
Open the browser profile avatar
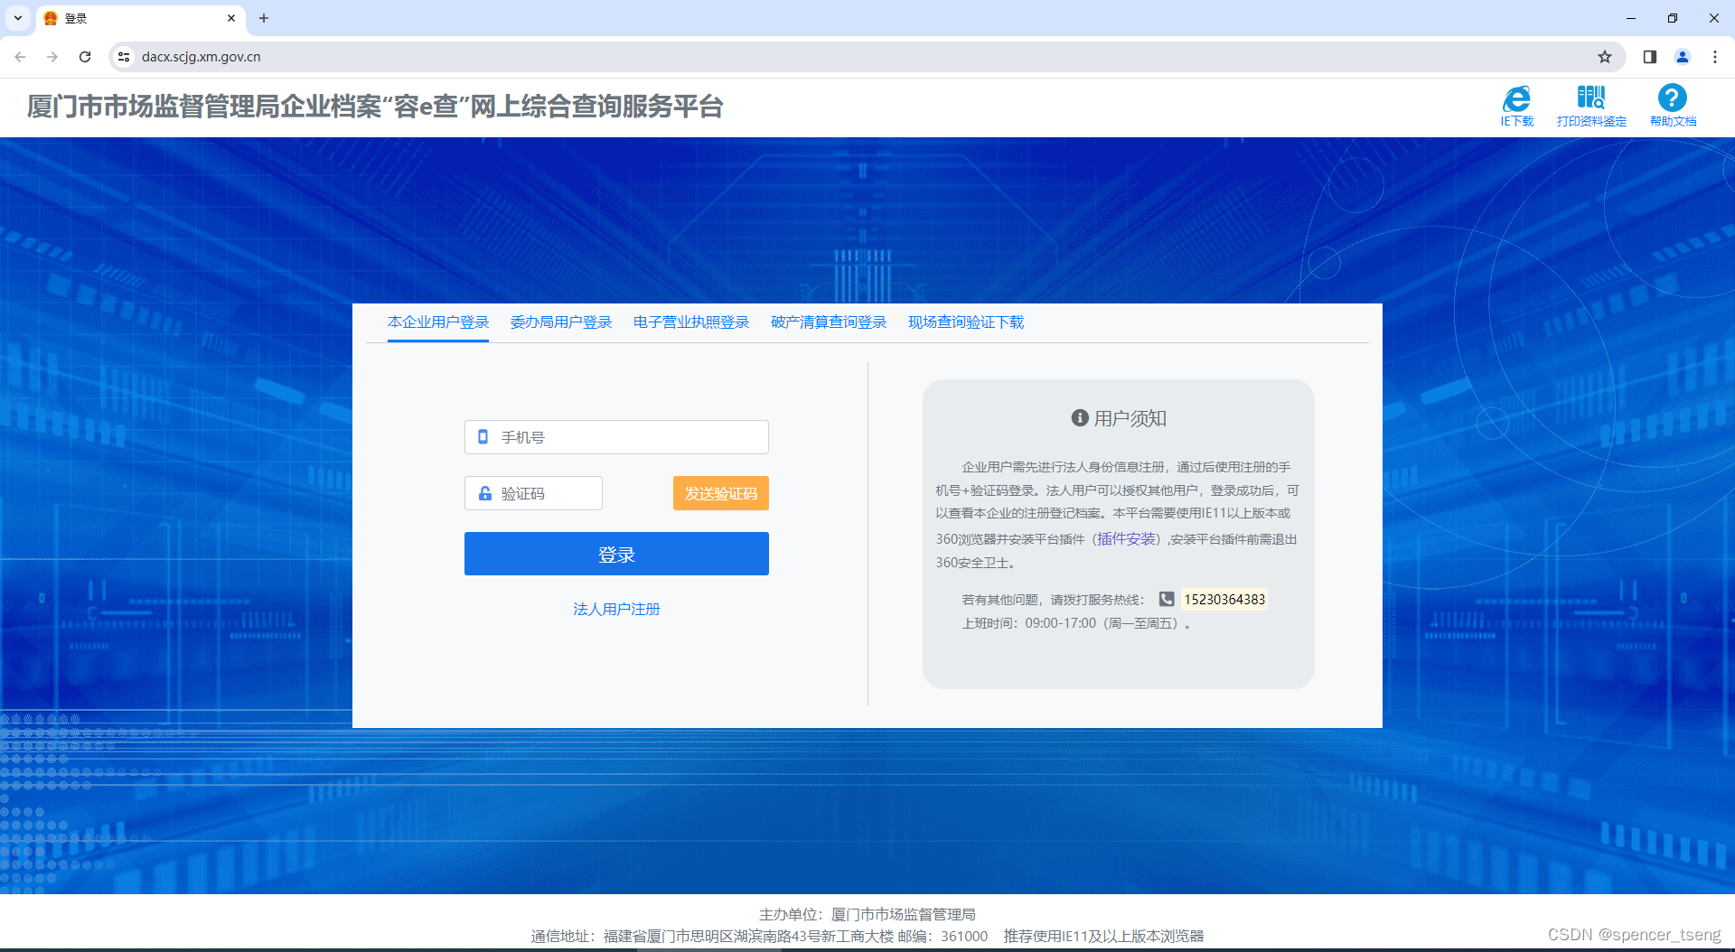[1683, 56]
